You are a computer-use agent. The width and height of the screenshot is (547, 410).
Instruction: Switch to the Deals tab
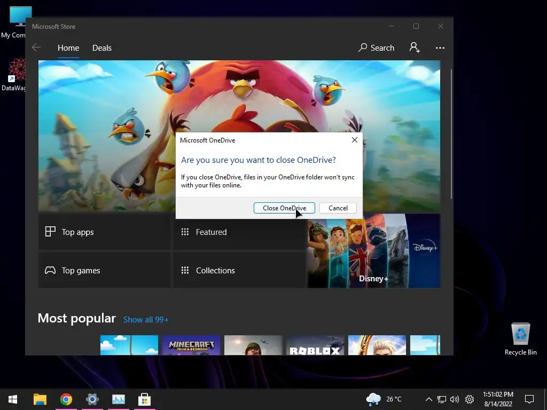click(x=102, y=48)
